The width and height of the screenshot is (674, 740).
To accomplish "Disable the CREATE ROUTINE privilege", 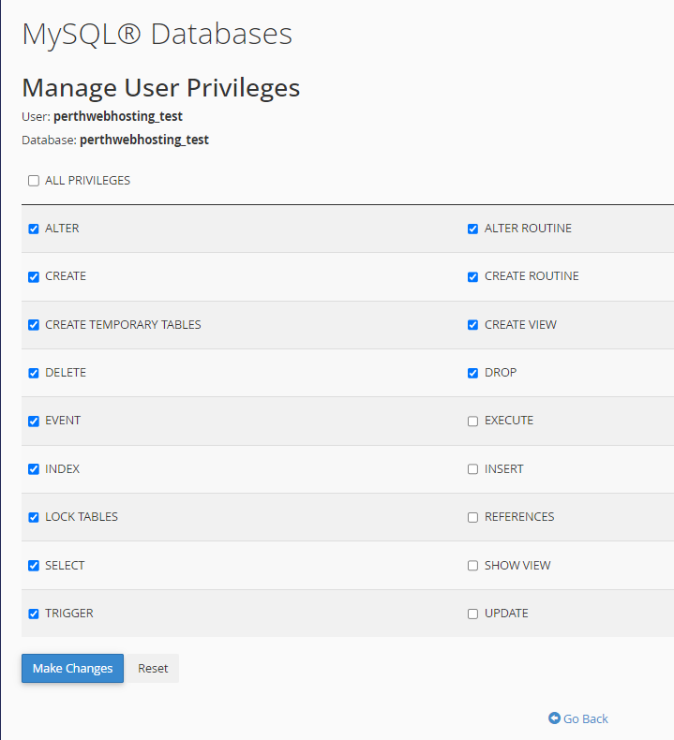I will coord(472,277).
